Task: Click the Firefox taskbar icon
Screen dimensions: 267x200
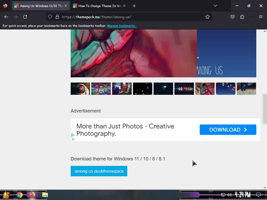Action: [x=32, y=195]
